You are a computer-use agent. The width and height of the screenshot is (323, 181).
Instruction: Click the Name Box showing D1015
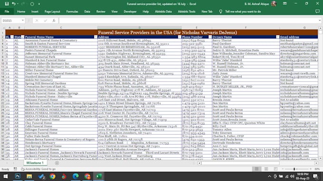coord(11,20)
